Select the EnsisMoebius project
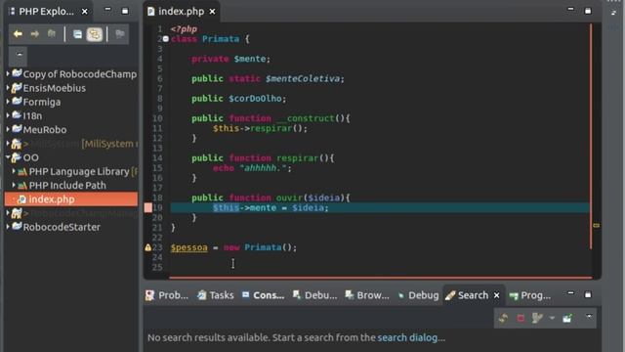This screenshot has height=352, width=625. [55, 88]
